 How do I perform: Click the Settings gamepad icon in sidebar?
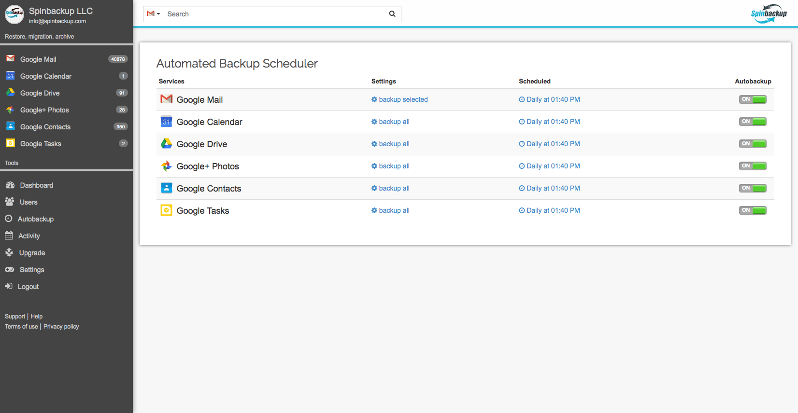coord(10,270)
